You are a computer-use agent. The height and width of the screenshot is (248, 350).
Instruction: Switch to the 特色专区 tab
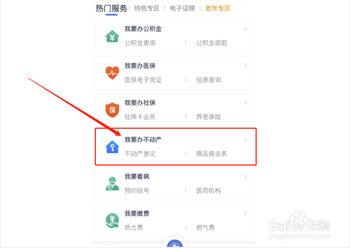tap(147, 8)
